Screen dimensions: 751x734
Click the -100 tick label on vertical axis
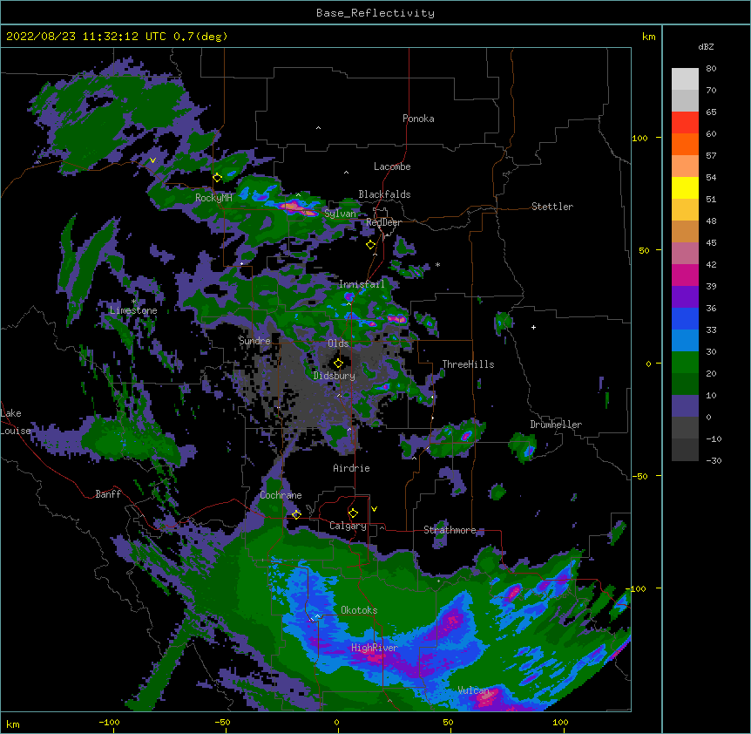click(637, 588)
